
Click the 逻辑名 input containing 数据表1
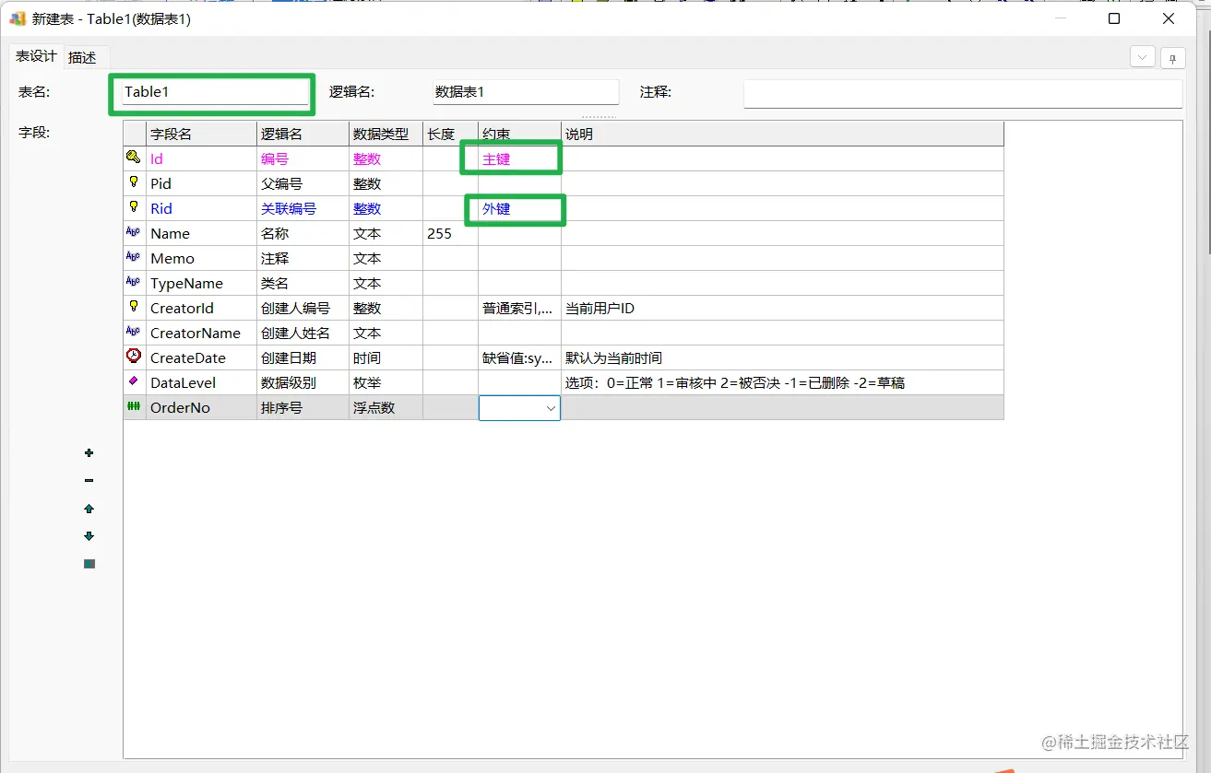tap(526, 92)
